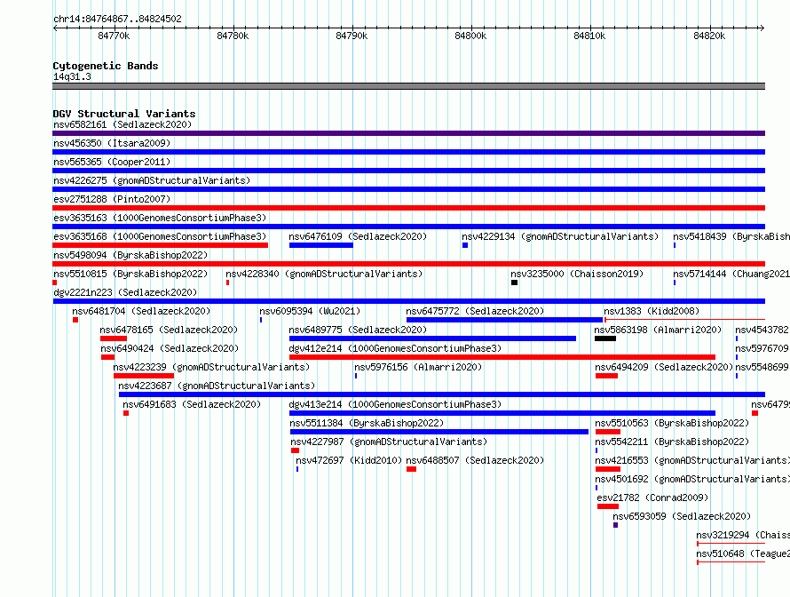The image size is (790, 597).
Task: Open nsv4226275 (gnomADStructuralVariants) entry
Action: (152, 180)
